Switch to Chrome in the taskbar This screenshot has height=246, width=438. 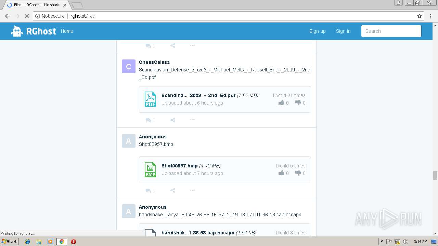click(62, 242)
